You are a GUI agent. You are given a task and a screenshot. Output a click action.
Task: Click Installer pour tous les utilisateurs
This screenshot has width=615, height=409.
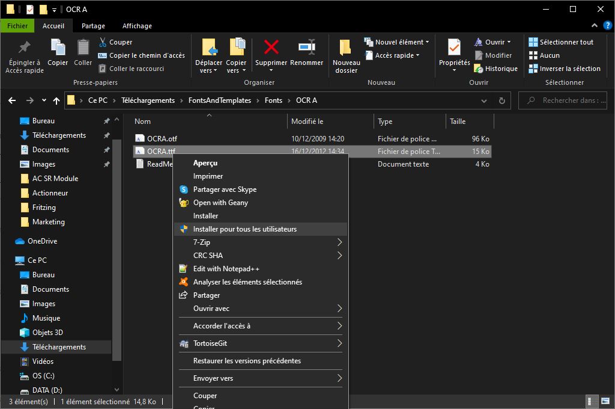[261, 229]
